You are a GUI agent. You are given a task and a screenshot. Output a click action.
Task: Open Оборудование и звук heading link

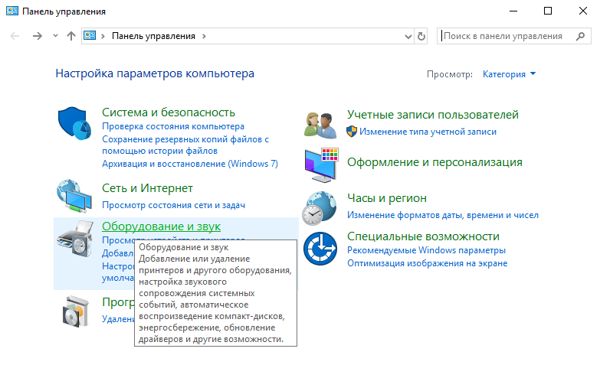pyautogui.click(x=161, y=226)
